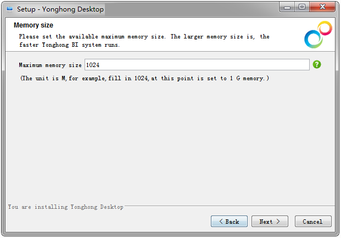
Task: Click the colorful Yonghong rings logo
Action: pyautogui.click(x=318, y=35)
